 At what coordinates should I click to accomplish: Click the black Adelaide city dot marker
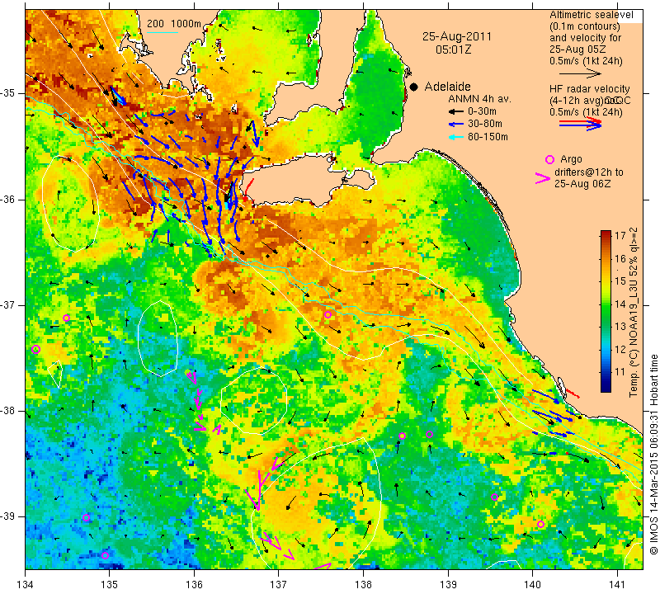(x=414, y=87)
